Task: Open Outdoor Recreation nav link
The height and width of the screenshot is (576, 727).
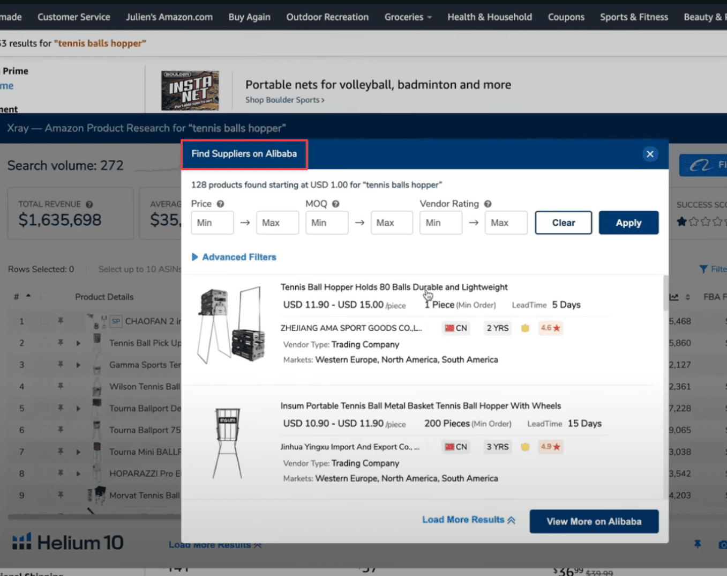Action: pyautogui.click(x=327, y=17)
